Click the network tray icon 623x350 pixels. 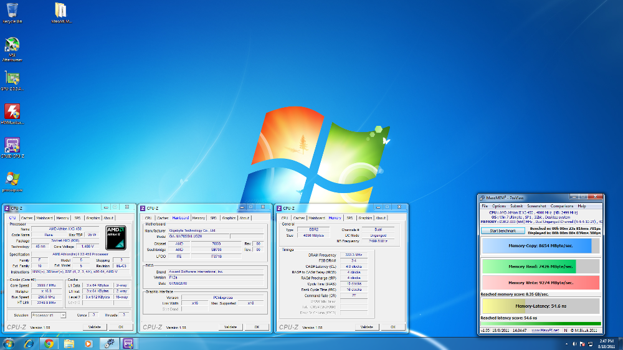(591, 344)
